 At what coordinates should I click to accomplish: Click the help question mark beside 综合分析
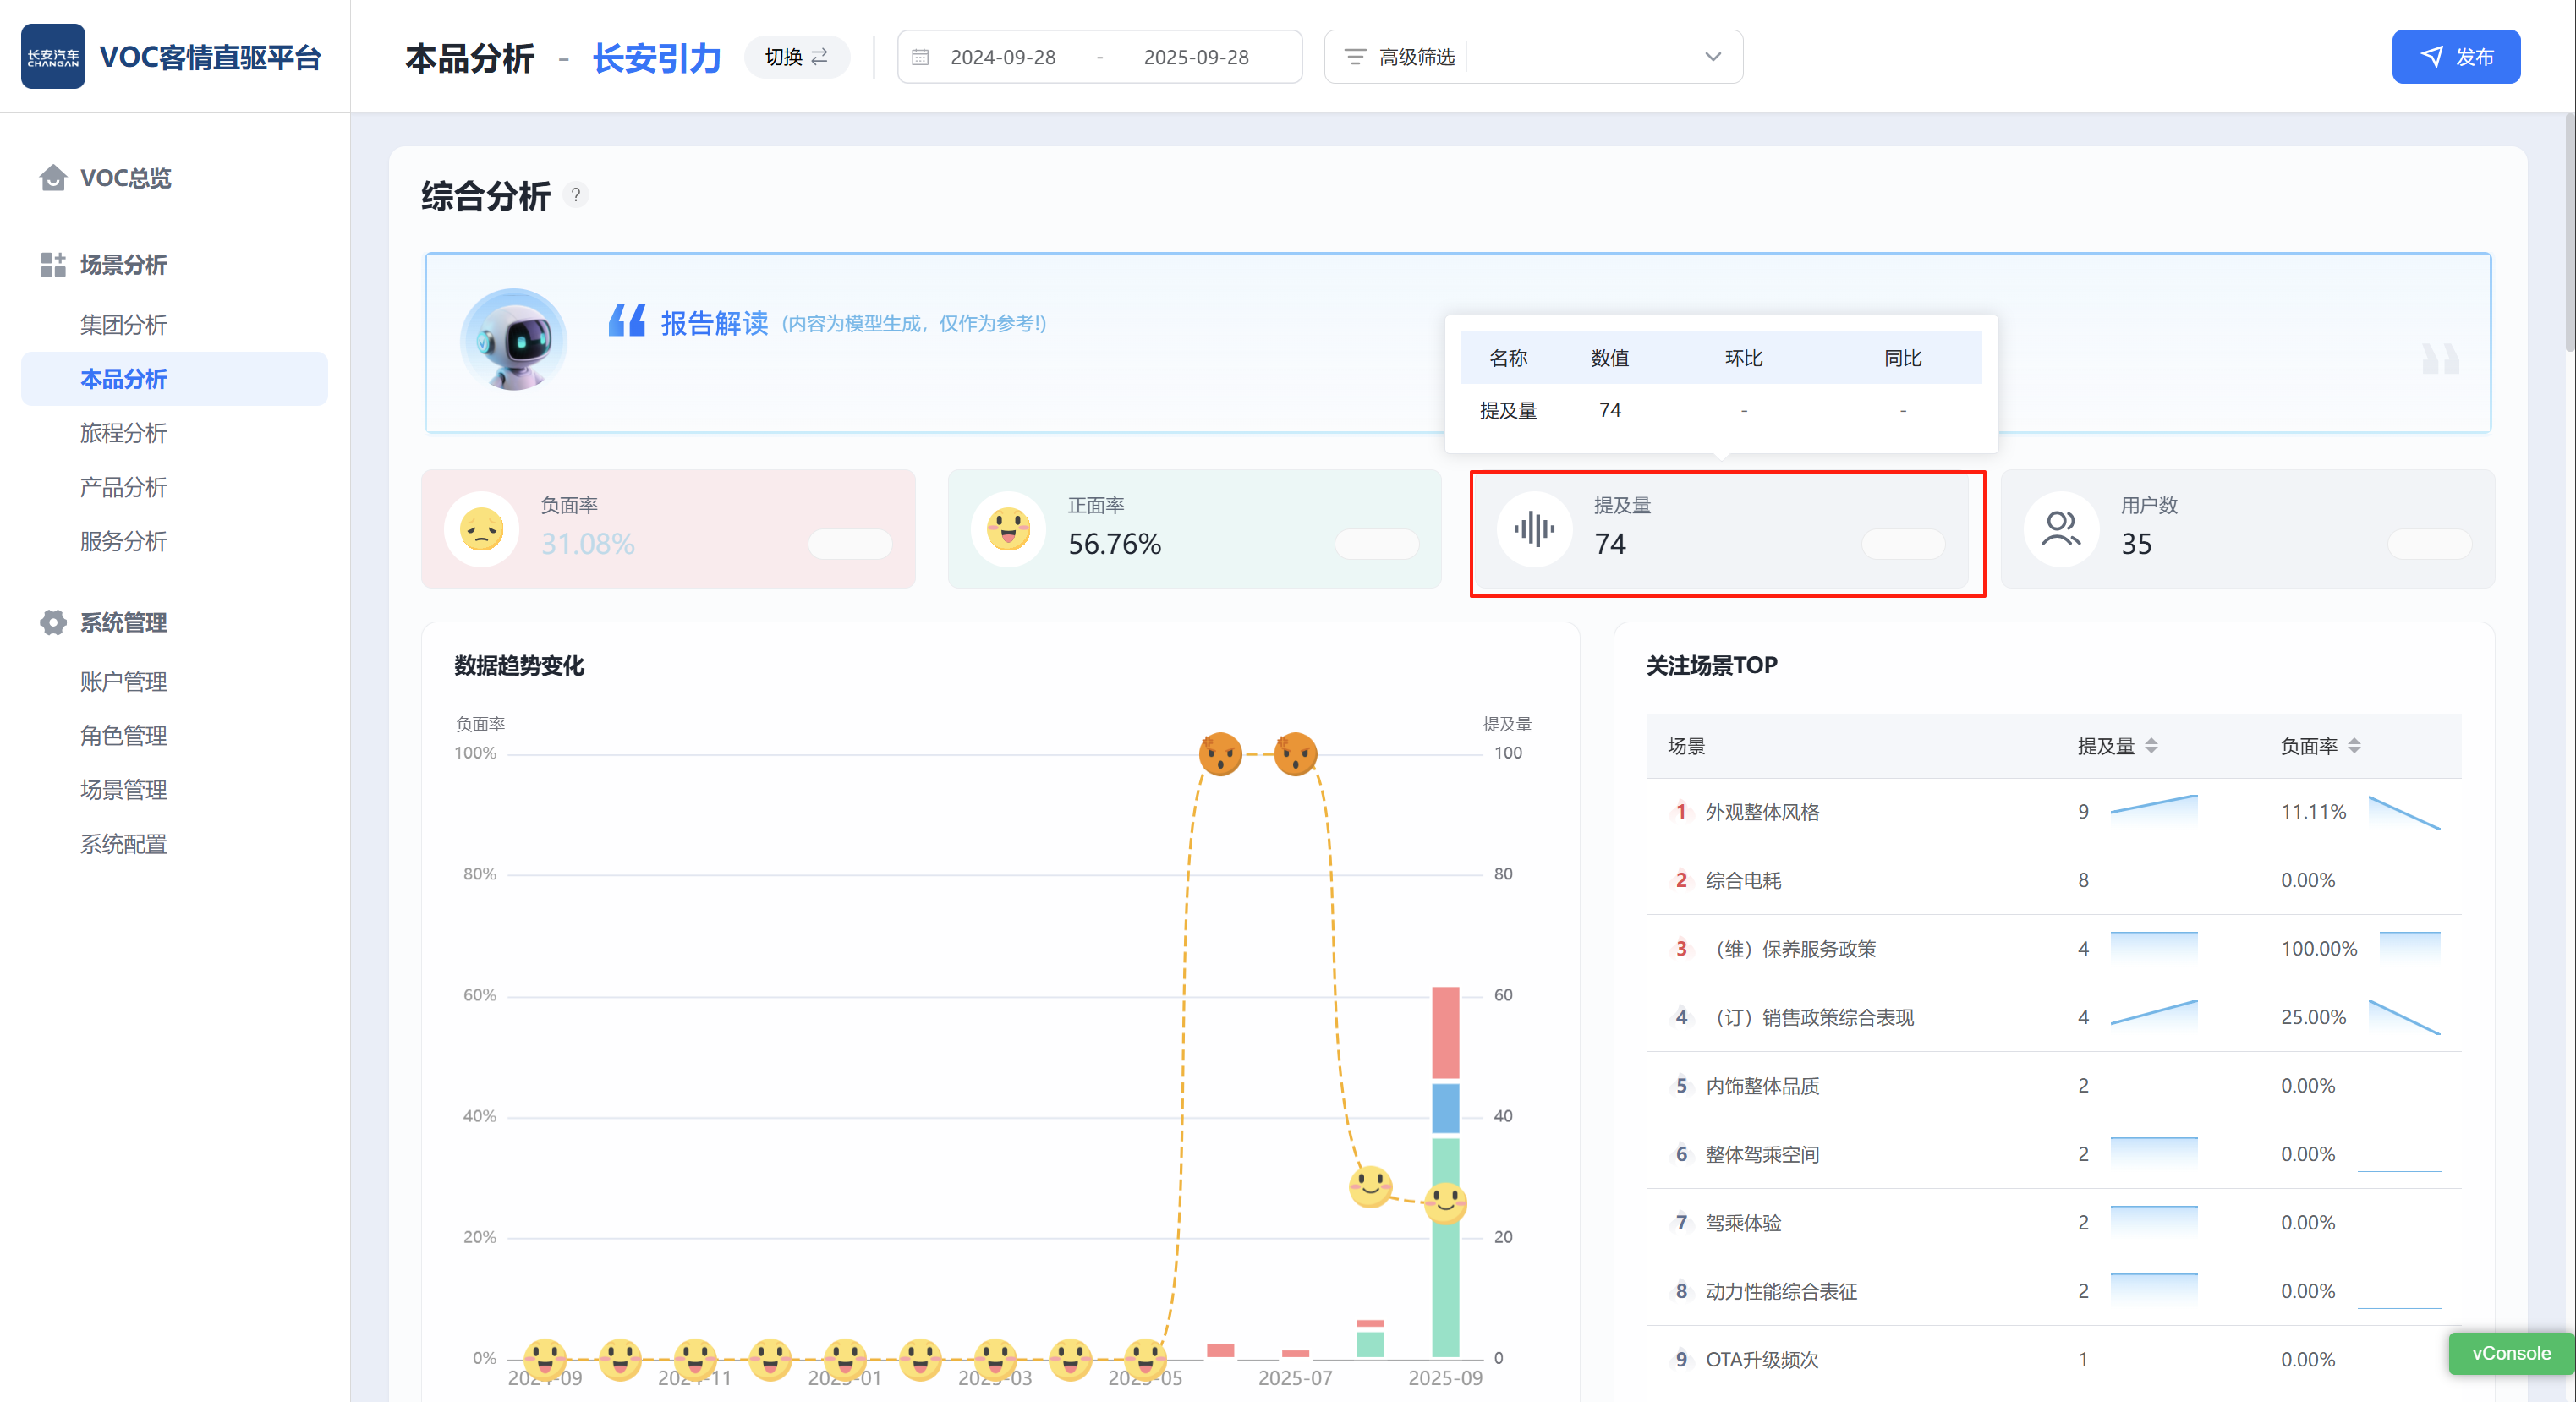(x=575, y=195)
